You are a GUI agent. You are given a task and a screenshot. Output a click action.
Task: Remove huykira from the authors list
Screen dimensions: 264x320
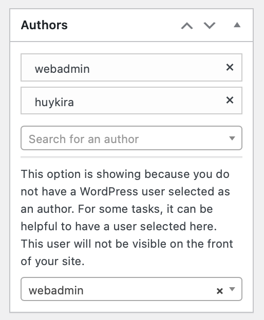point(230,100)
